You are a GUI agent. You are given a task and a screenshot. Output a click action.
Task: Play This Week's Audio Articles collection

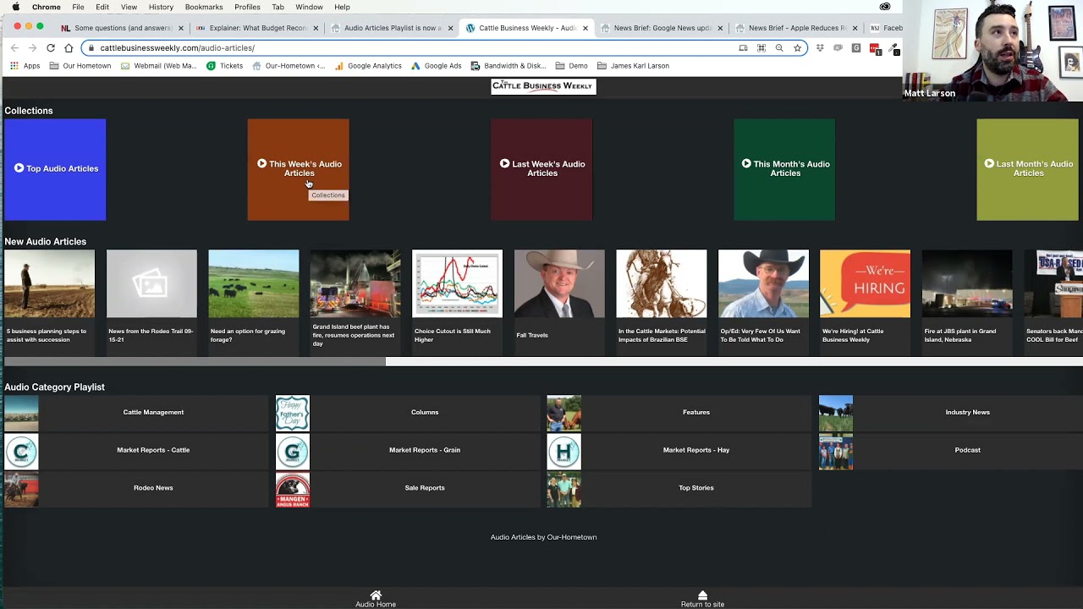pos(298,169)
